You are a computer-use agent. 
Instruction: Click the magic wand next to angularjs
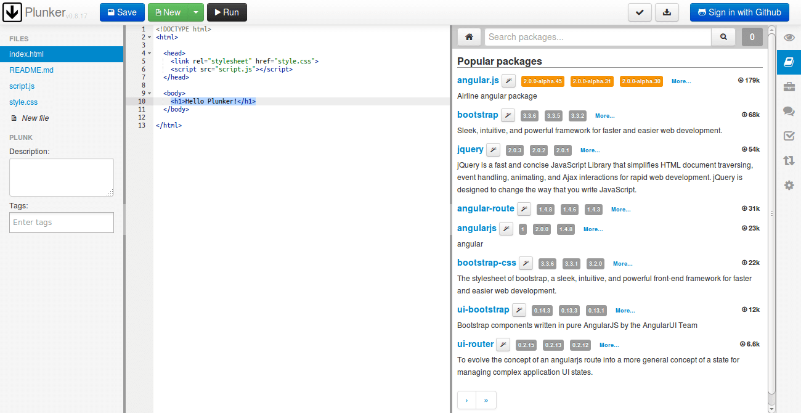506,229
